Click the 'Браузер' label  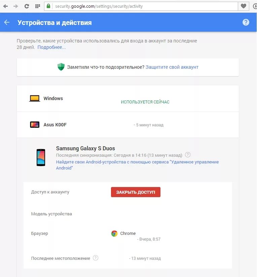point(39,234)
